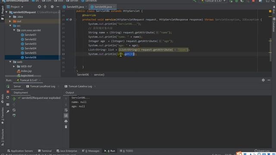Expand the WEB-INF folder

pos(14,66)
